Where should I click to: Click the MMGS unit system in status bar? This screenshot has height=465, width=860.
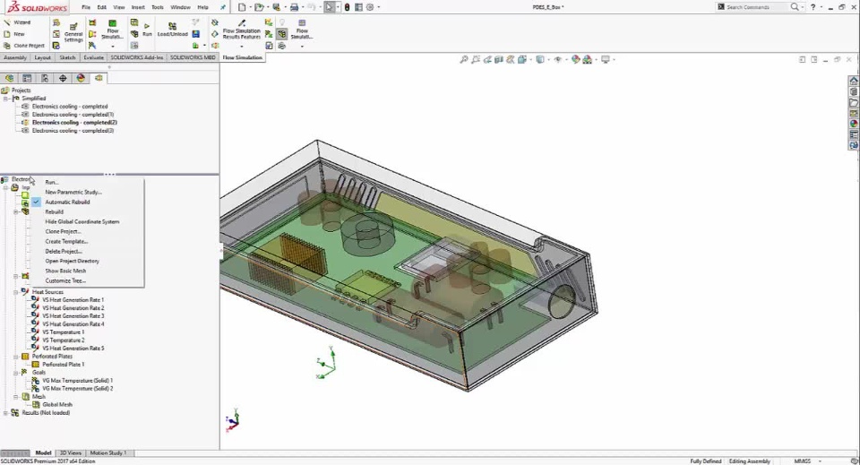click(802, 461)
